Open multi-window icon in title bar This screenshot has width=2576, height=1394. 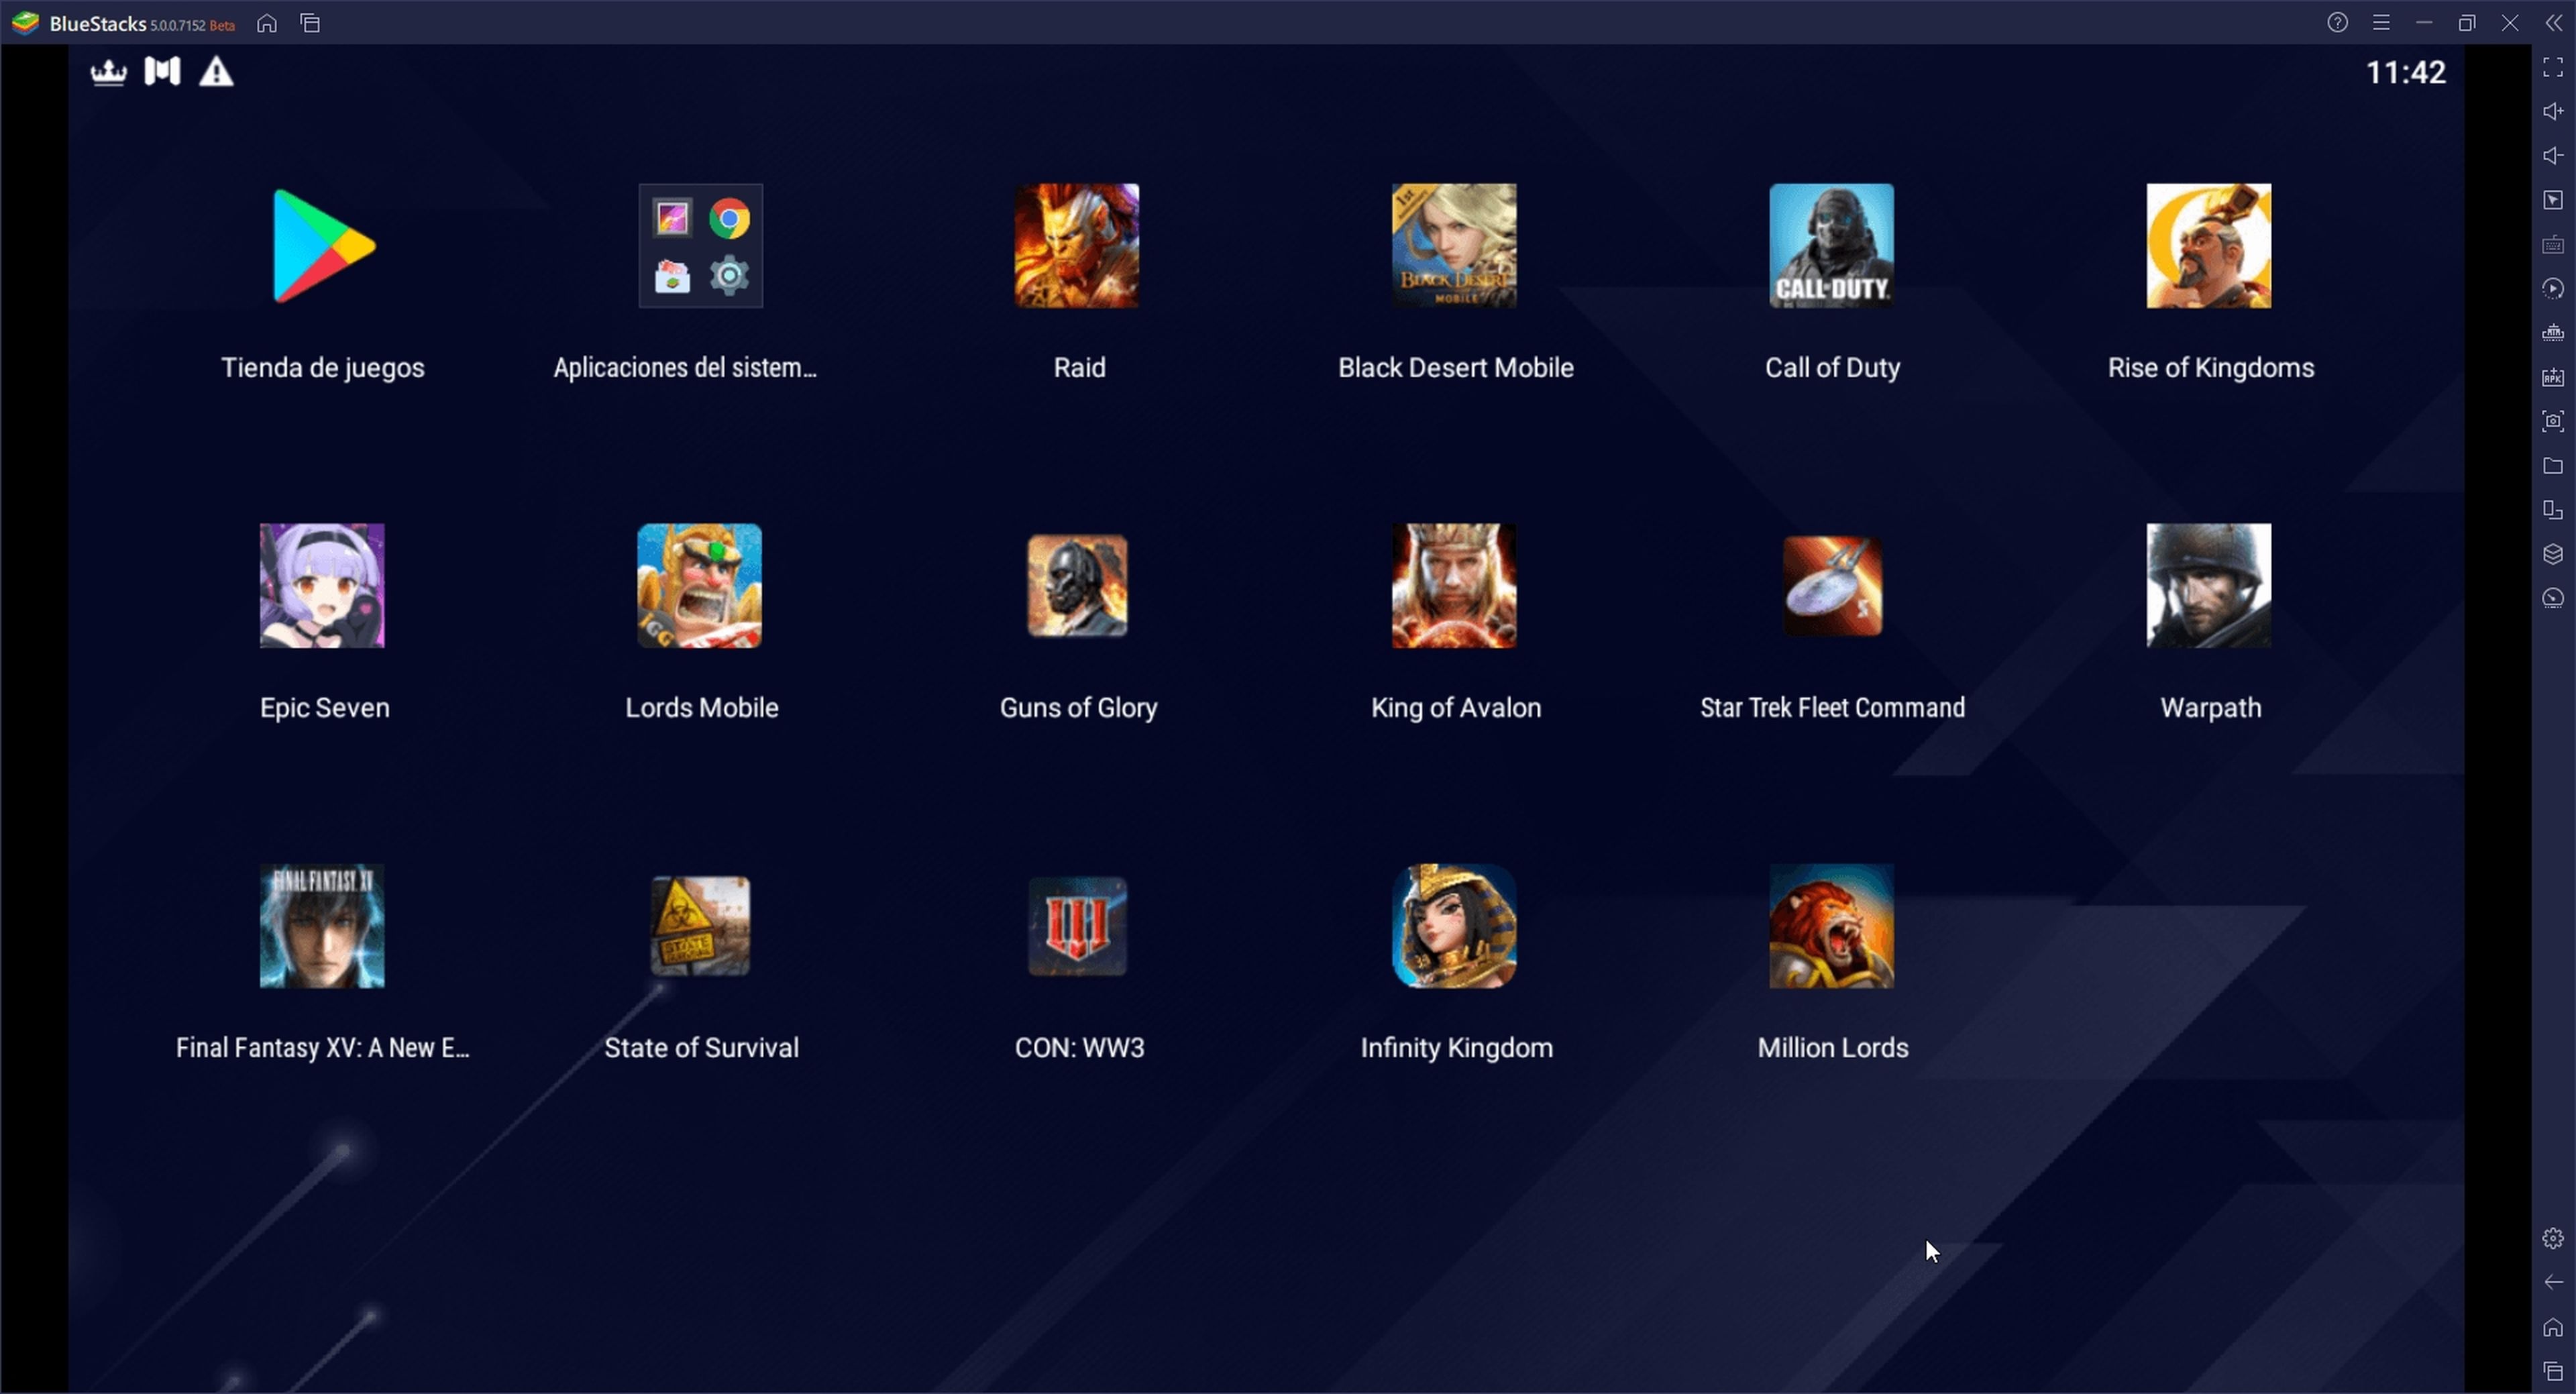[x=310, y=23]
